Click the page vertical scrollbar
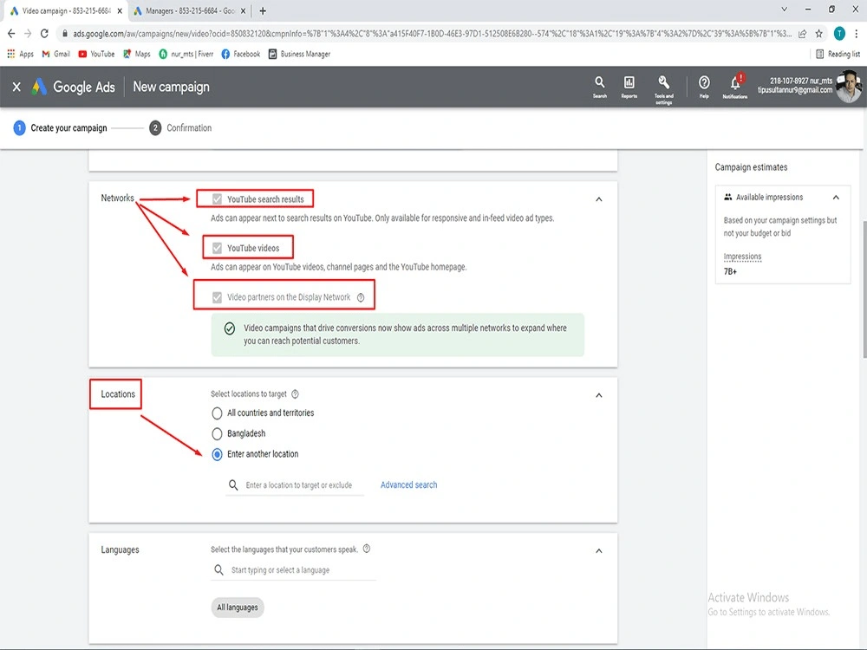Image resolution: width=867 pixels, height=650 pixels. (x=864, y=289)
